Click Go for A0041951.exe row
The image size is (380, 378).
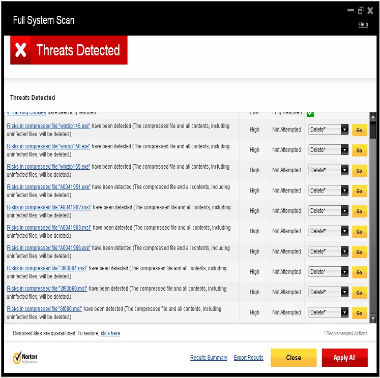360,191
